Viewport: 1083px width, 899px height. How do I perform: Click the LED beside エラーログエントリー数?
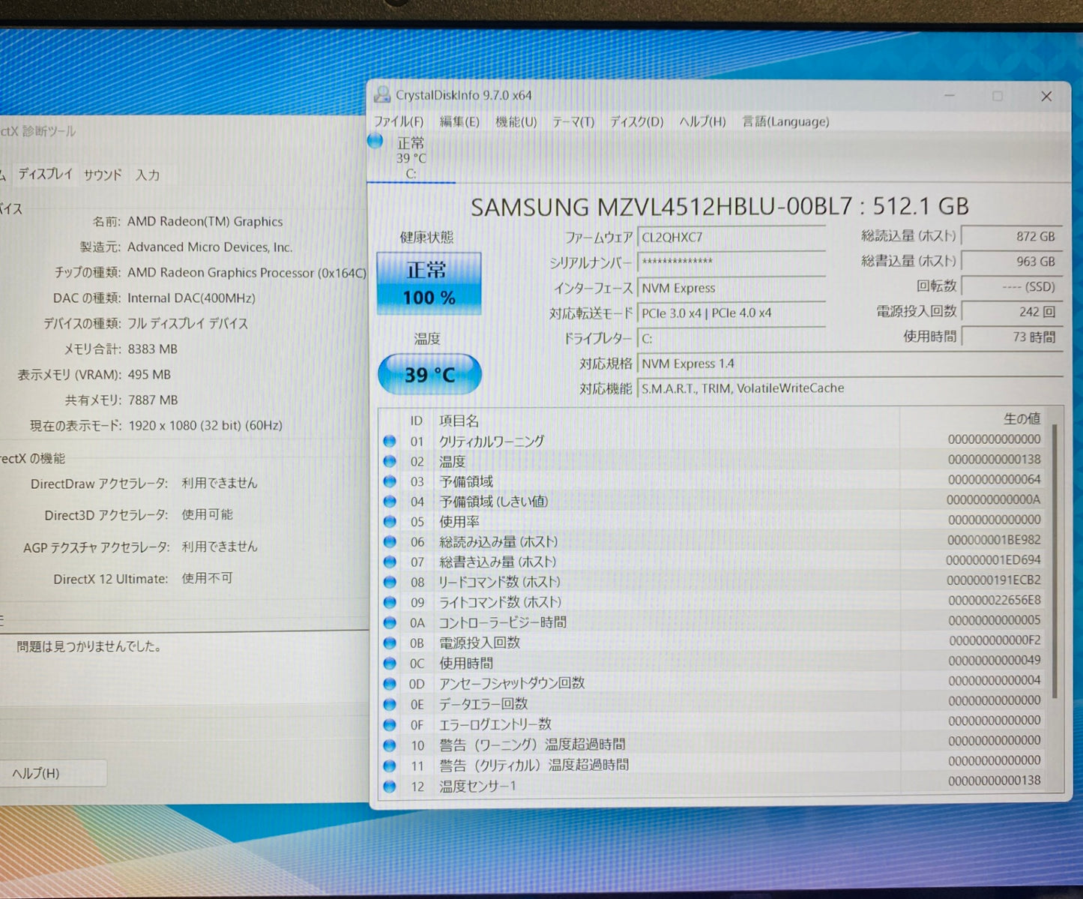(390, 724)
